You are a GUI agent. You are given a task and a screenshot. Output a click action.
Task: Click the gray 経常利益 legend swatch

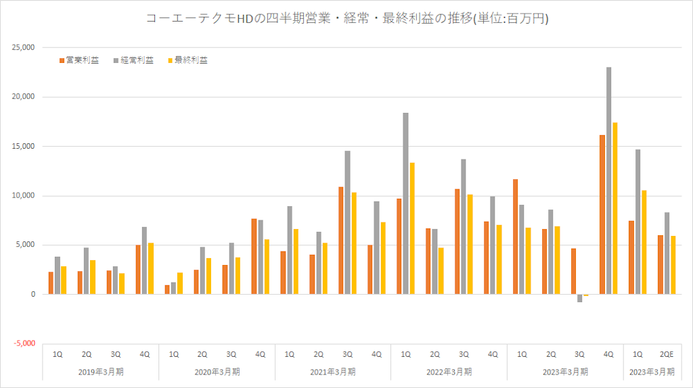coord(116,60)
